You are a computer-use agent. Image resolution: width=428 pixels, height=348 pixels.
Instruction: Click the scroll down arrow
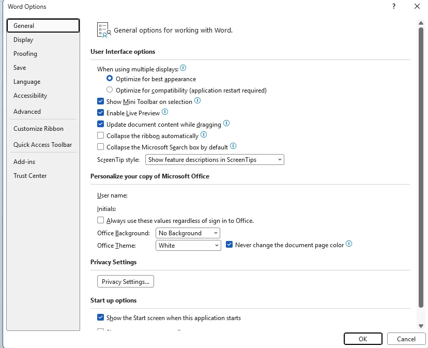421,326
